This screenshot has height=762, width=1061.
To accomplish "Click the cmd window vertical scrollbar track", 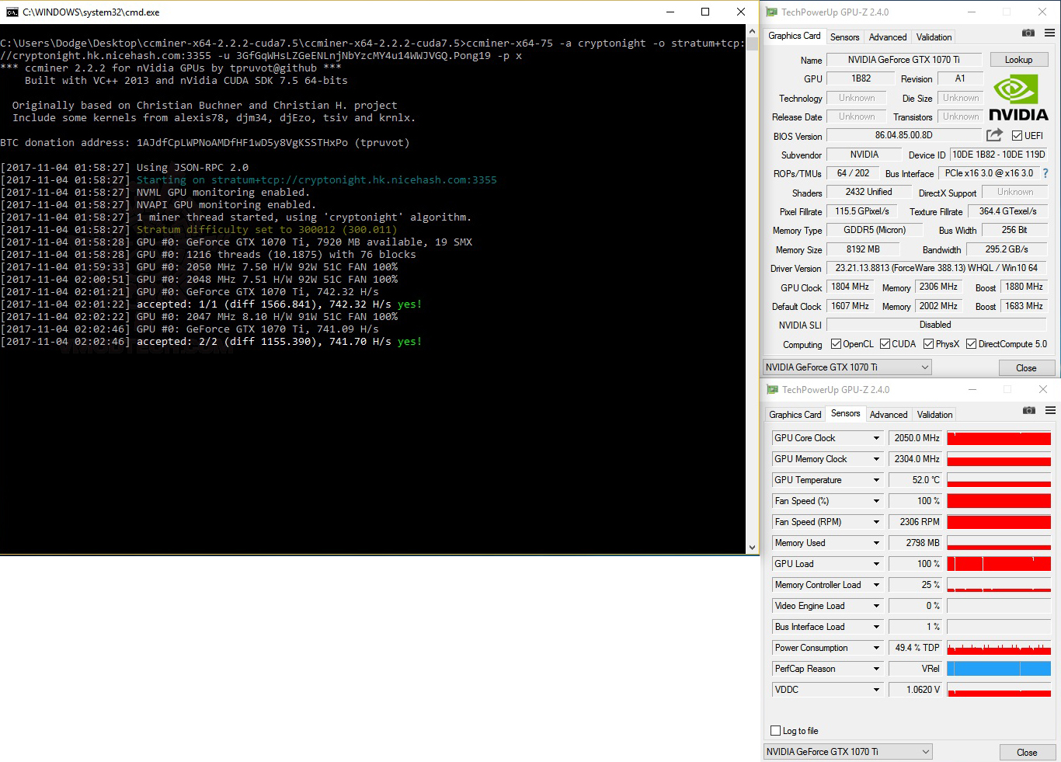I will click(x=752, y=289).
